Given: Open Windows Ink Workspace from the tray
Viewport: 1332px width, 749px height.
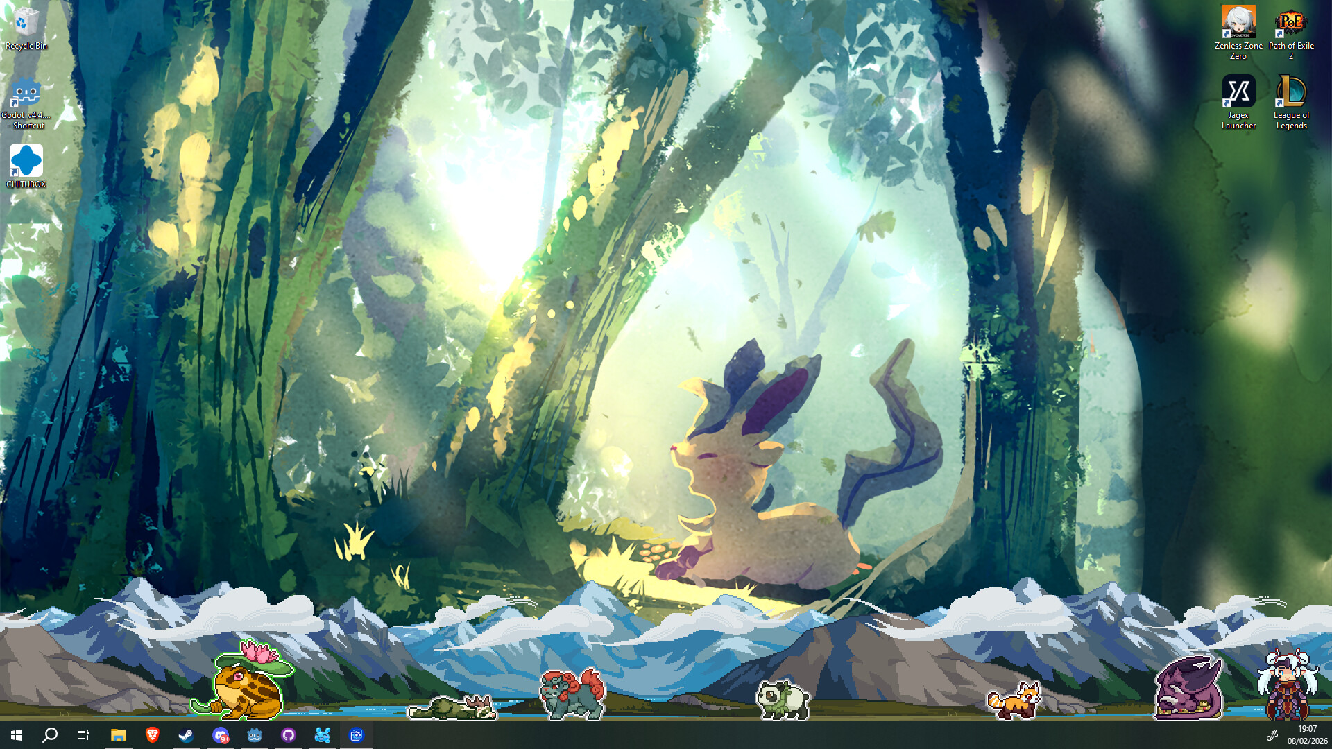Looking at the screenshot, I should point(1272,736).
